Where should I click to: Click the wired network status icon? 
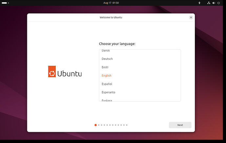pos(209,3)
